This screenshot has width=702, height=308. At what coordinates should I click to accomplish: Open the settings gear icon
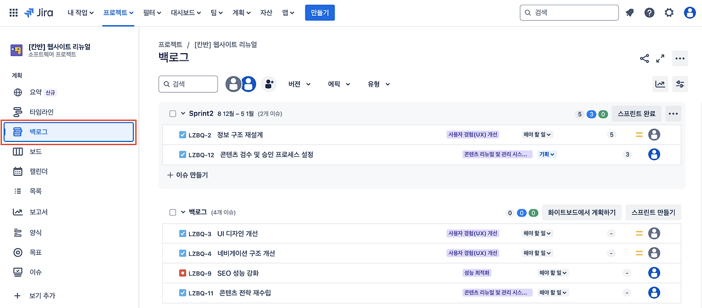click(669, 13)
